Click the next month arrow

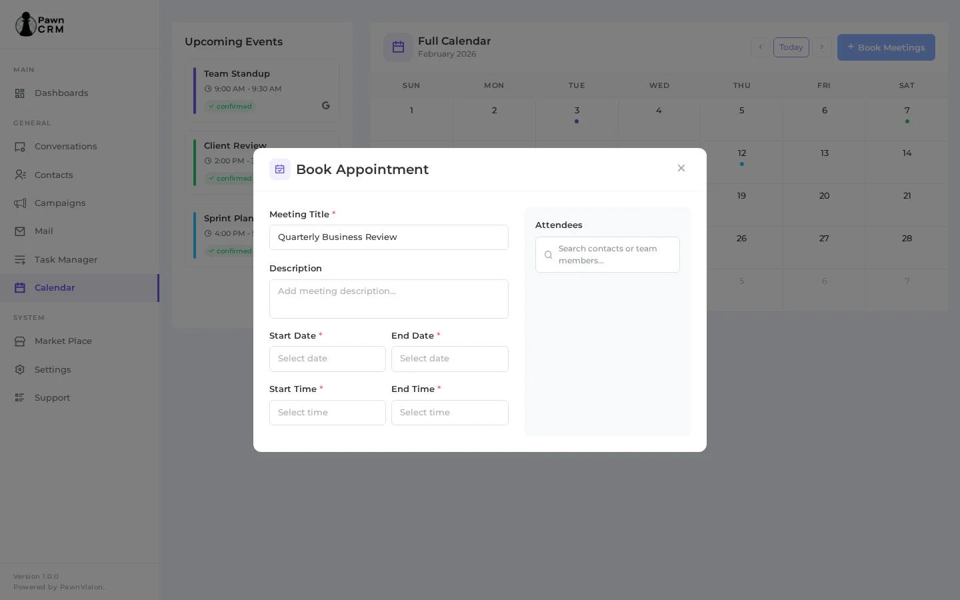(x=822, y=47)
